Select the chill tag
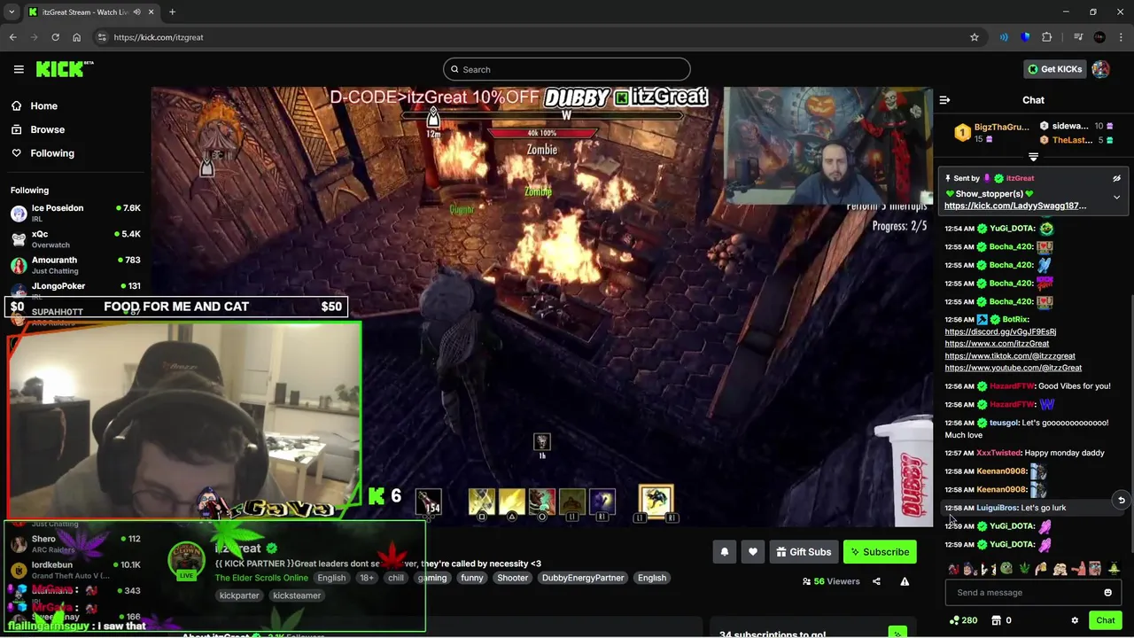This screenshot has height=638, width=1134. [396, 578]
